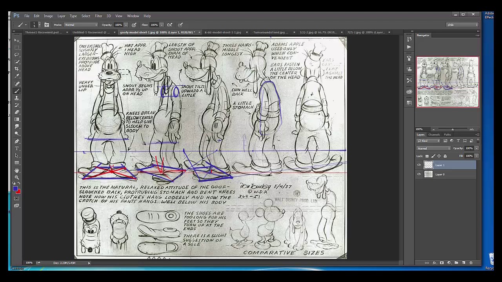Click status bar info arrow
This screenshot has width=502, height=282.
89,263
